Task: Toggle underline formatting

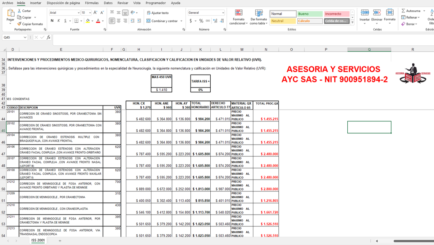Action: (65, 21)
